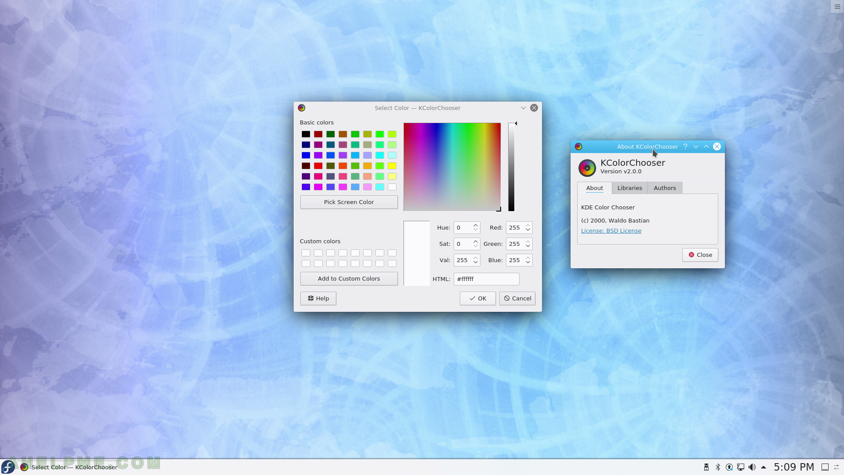The width and height of the screenshot is (844, 475).
Task: Open the License: BSD License link
Action: click(611, 230)
